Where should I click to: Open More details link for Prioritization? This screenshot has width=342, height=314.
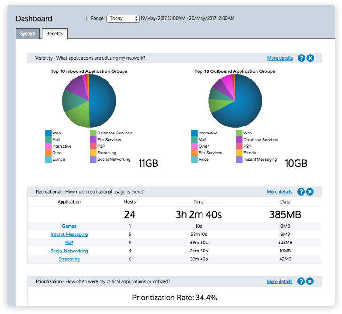coord(279,281)
